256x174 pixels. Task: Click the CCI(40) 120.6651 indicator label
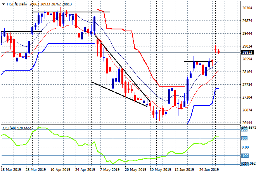coord(17,128)
